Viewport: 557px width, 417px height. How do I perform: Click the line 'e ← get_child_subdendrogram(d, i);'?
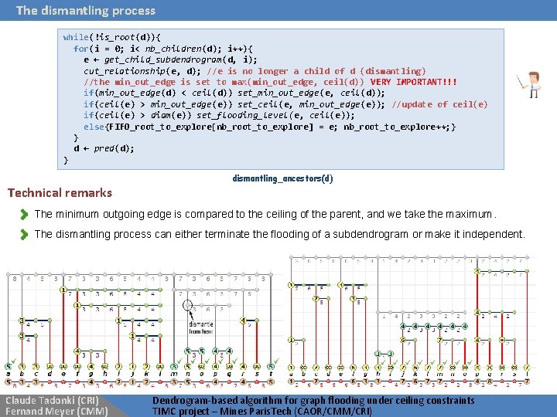pyautogui.click(x=170, y=59)
